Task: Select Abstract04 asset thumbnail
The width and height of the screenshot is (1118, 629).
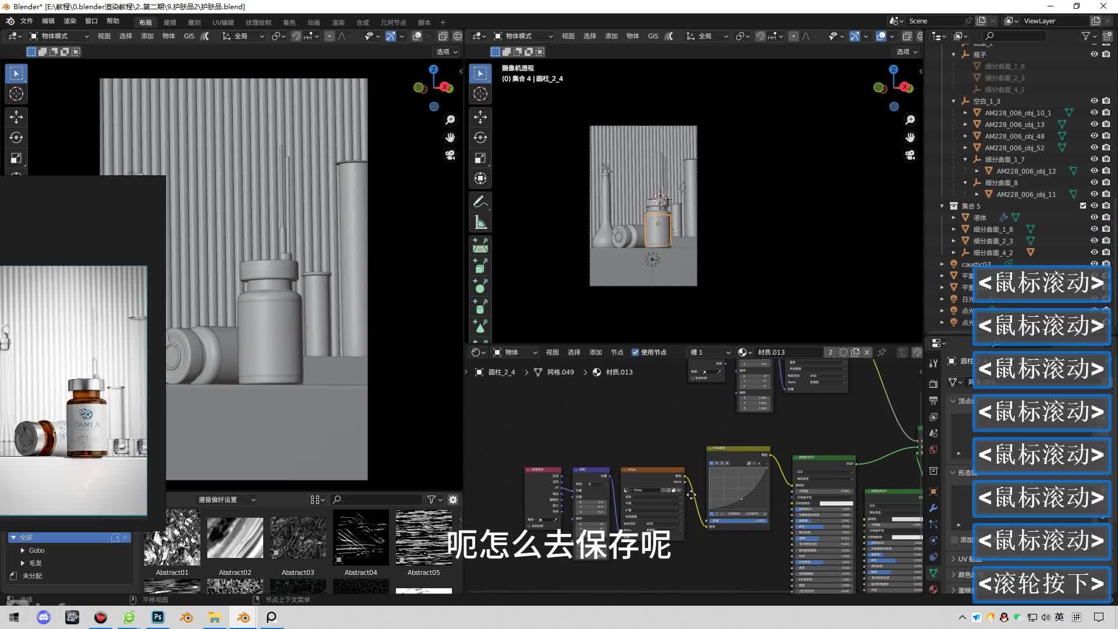Action: point(361,538)
